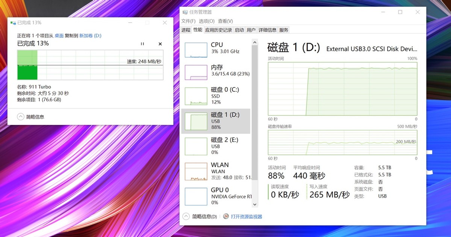The image size is (451, 237).
Task: Pause the file copy operation
Action: point(142,44)
